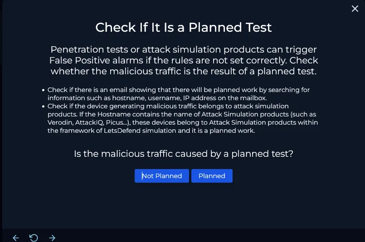This screenshot has width=365, height=242.
Task: Click the Not Planned button
Action: coord(162,176)
